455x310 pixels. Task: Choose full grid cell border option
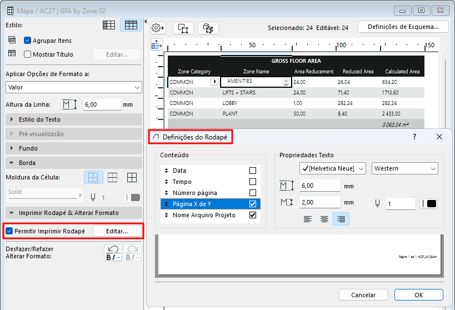coord(132,177)
